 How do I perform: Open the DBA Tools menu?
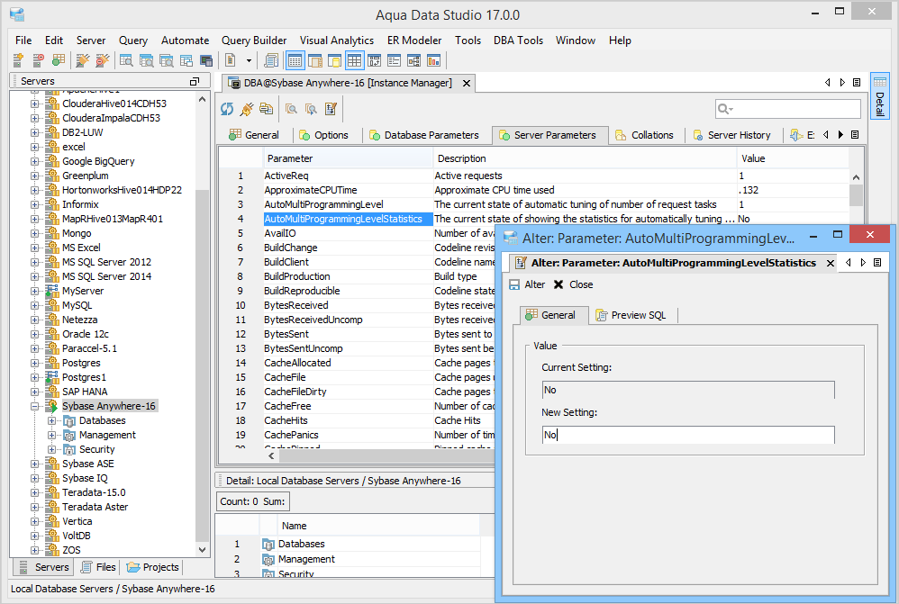point(518,41)
